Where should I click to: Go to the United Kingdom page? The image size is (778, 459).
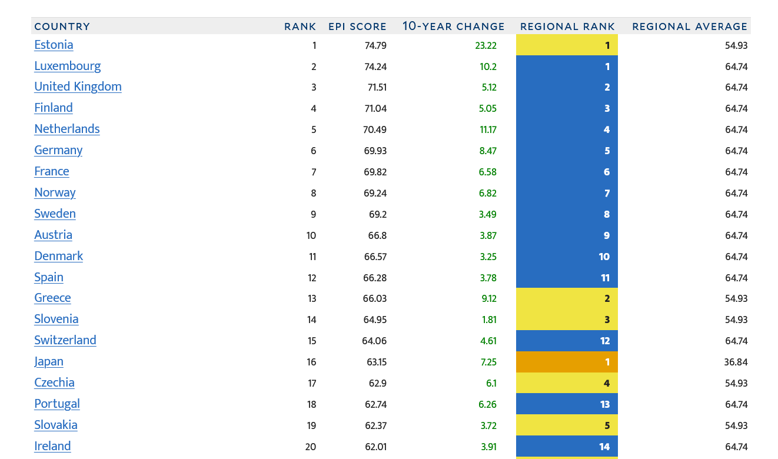coord(78,87)
